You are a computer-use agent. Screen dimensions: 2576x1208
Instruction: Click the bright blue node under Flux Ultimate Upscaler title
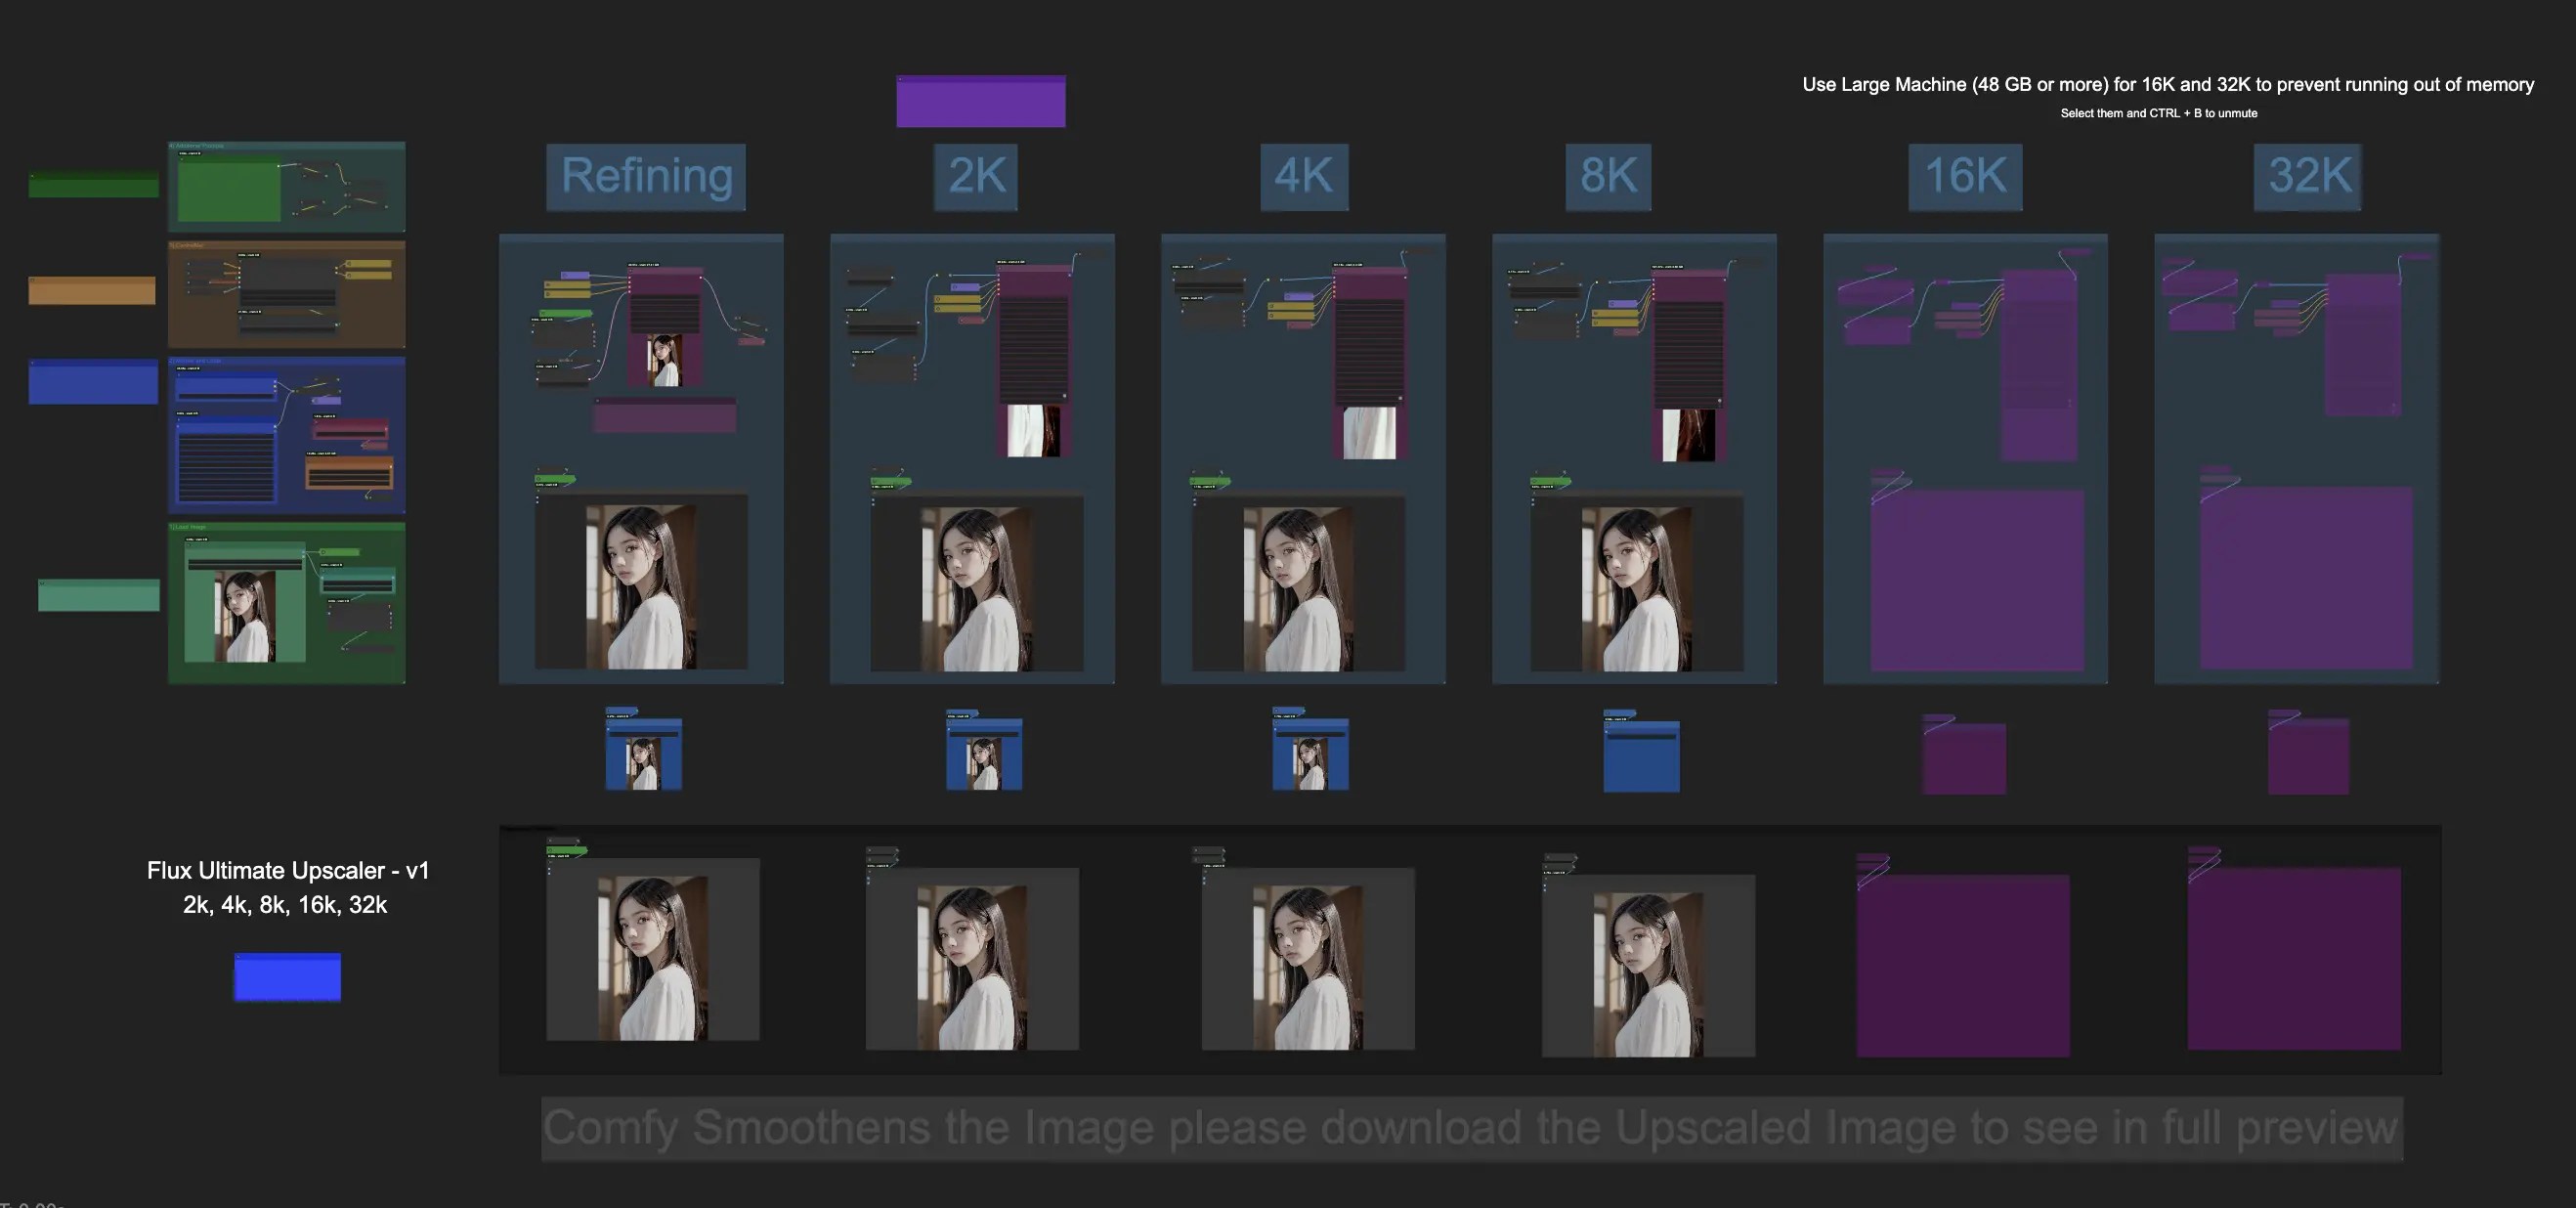pos(287,977)
